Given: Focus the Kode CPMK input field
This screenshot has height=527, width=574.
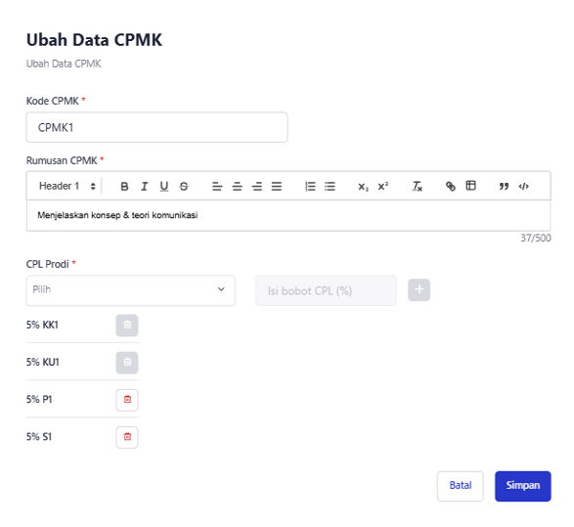Looking at the screenshot, I should 157,127.
